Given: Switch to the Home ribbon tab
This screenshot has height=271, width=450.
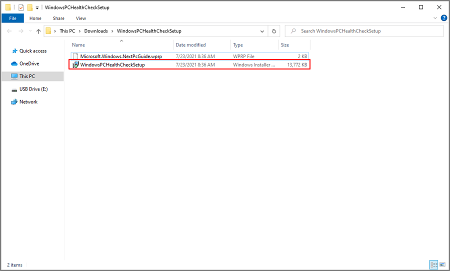Looking at the screenshot, I should [x=35, y=18].
